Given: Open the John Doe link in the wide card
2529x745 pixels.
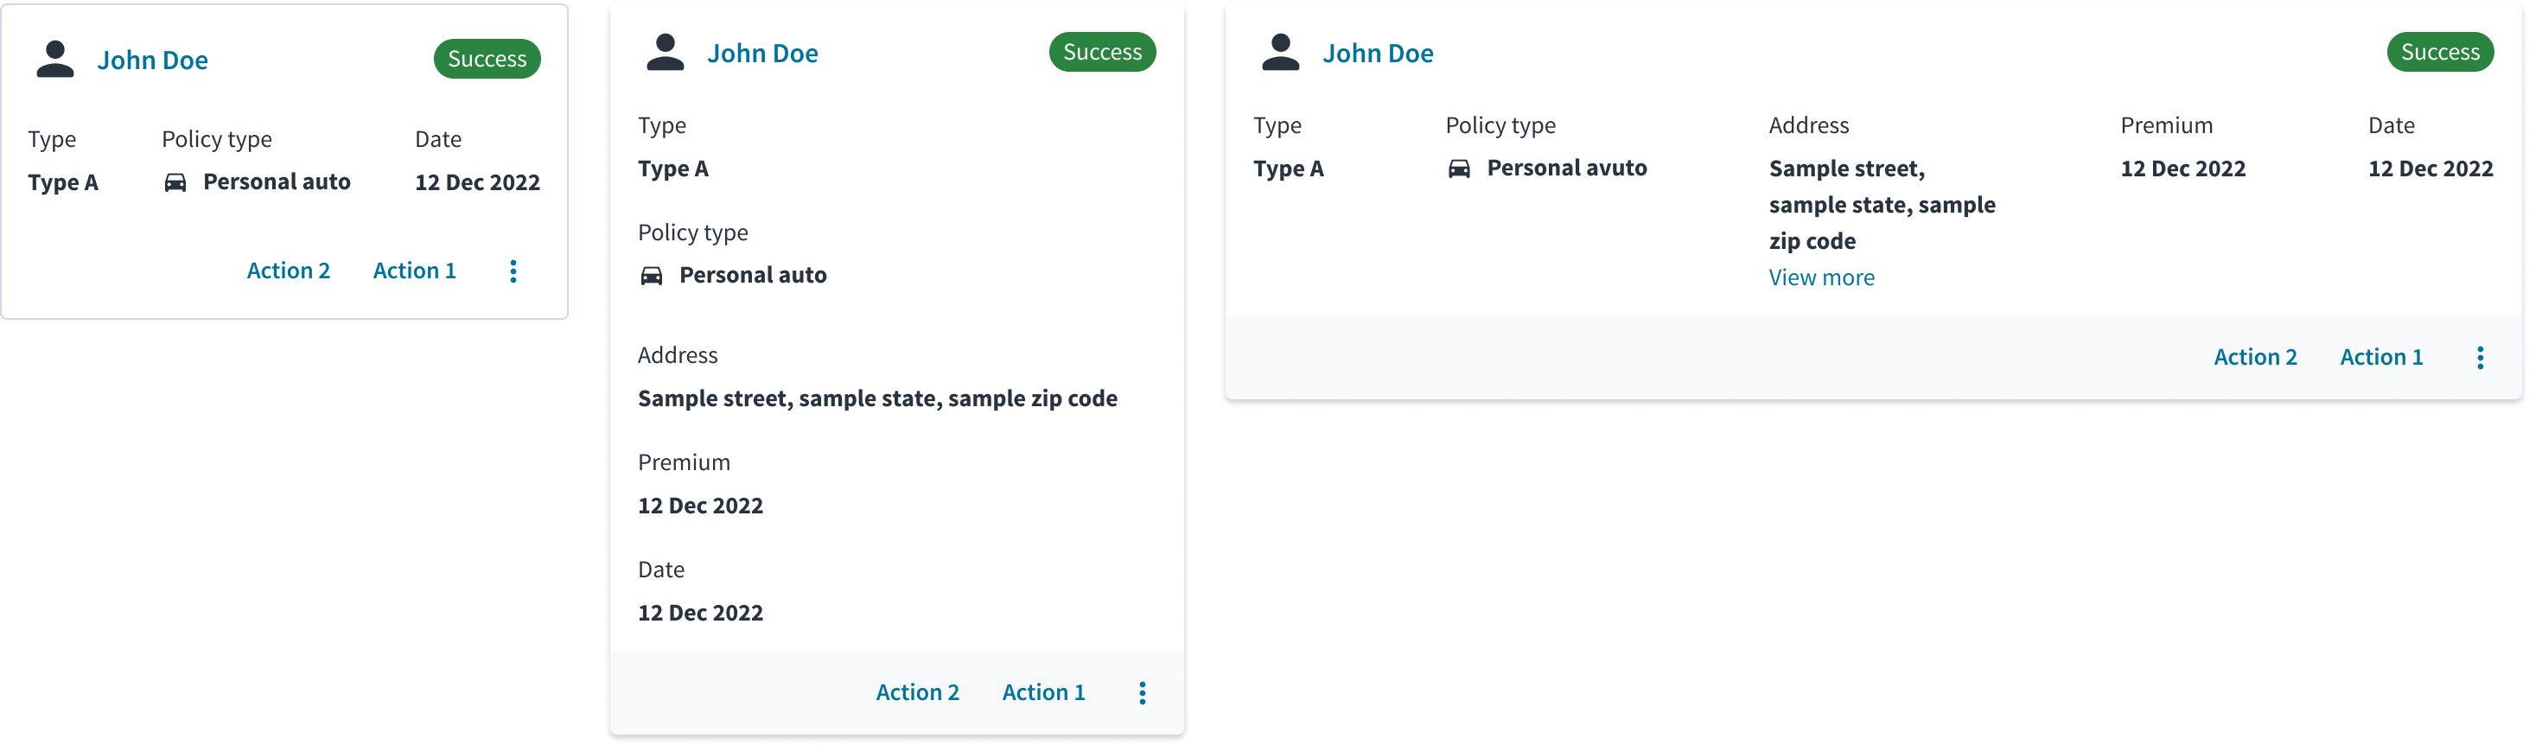Looking at the screenshot, I should pos(1378,53).
